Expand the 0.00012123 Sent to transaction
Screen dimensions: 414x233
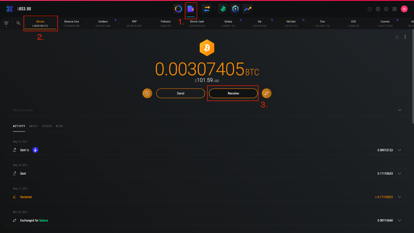(399, 150)
